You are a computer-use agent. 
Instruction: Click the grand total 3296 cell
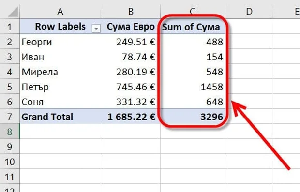point(193,117)
